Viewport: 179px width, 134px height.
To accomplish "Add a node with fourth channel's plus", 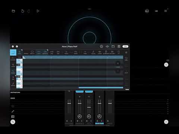I will [99, 97].
